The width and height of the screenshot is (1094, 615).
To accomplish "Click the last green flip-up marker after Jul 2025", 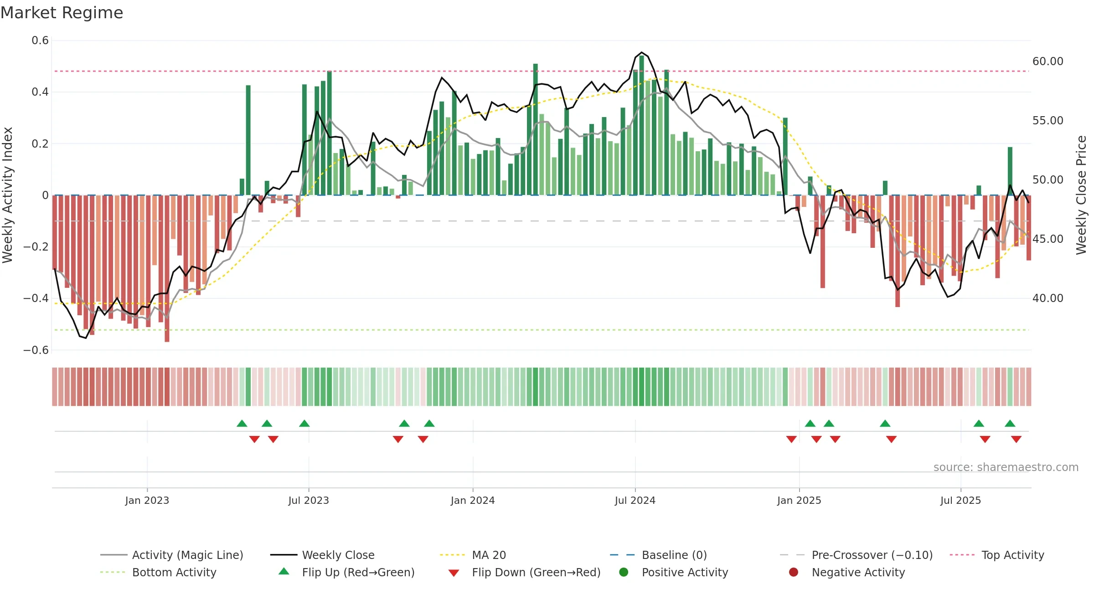I will pyautogui.click(x=1010, y=423).
